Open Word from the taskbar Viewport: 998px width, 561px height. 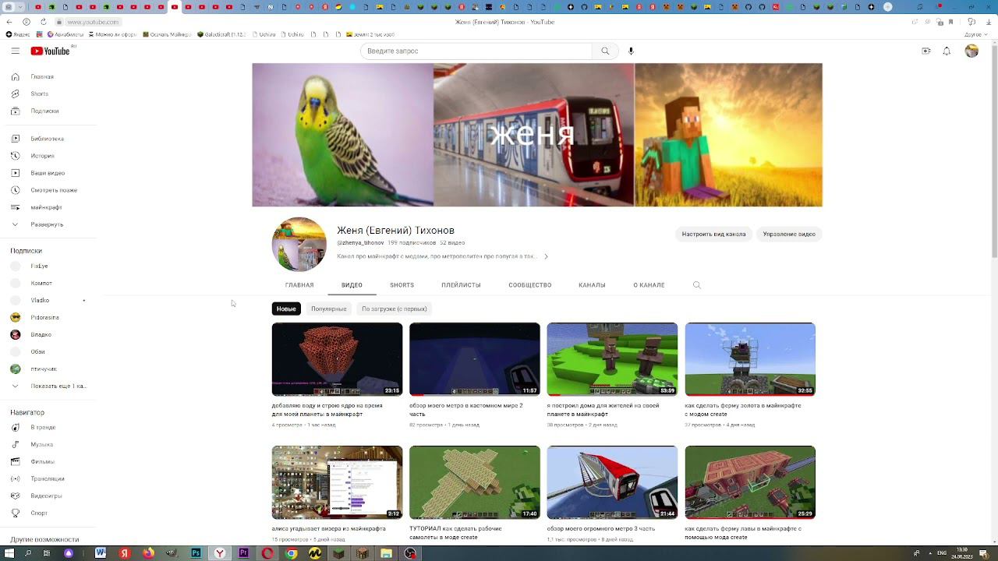point(101,553)
